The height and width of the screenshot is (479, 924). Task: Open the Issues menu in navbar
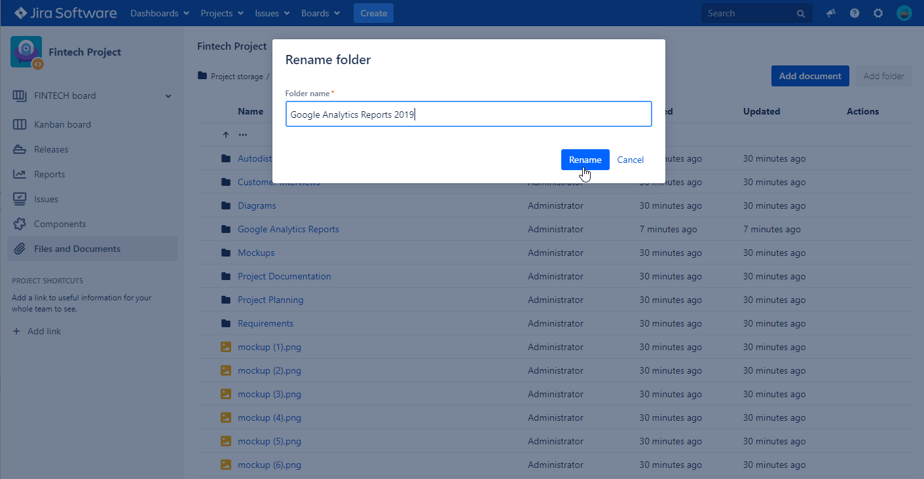[272, 13]
